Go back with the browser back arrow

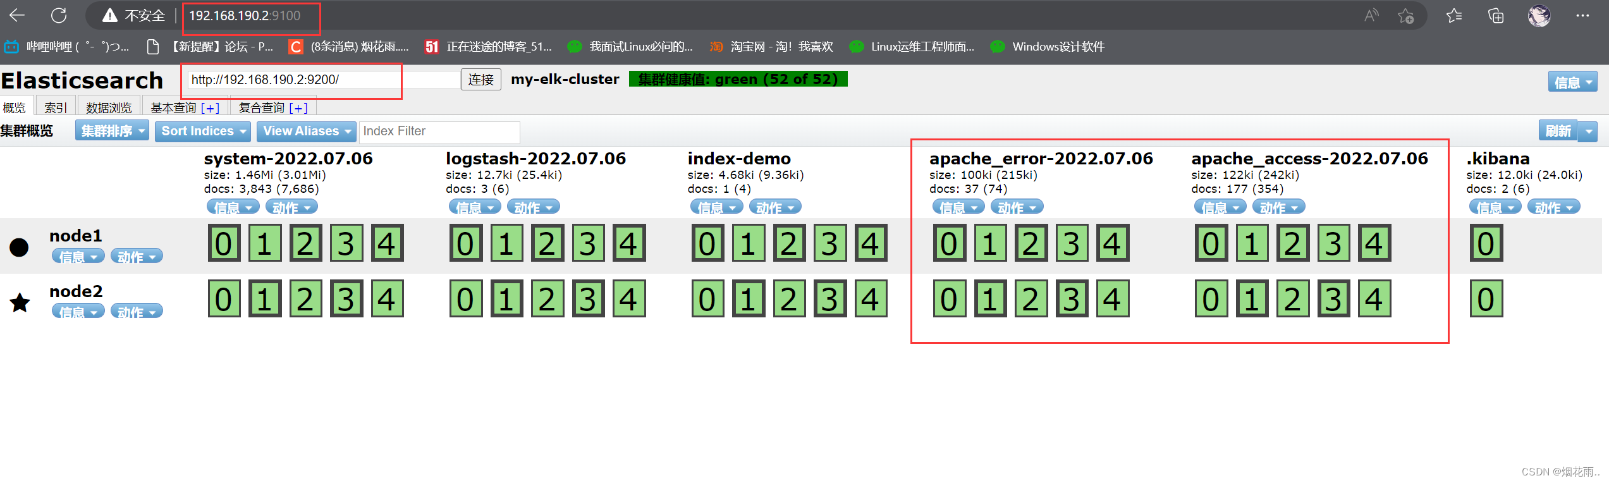(17, 15)
